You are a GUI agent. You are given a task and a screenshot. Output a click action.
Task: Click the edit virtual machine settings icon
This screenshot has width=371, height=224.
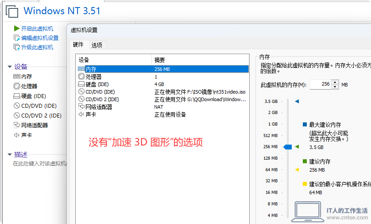(16, 38)
